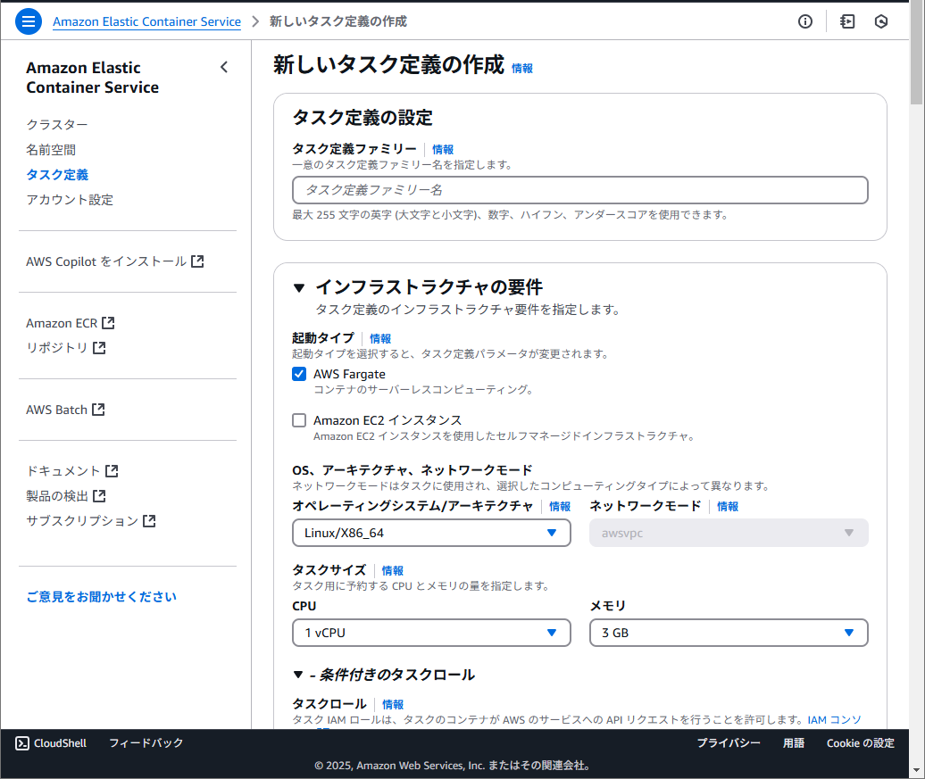The height and width of the screenshot is (779, 925).
Task: Click ご意見をお聞かせください feedback link
Action: click(x=102, y=597)
